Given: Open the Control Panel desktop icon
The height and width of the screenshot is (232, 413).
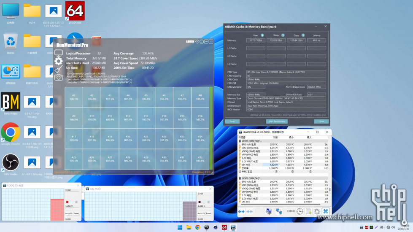Looking at the screenshot, I should (x=11, y=74).
